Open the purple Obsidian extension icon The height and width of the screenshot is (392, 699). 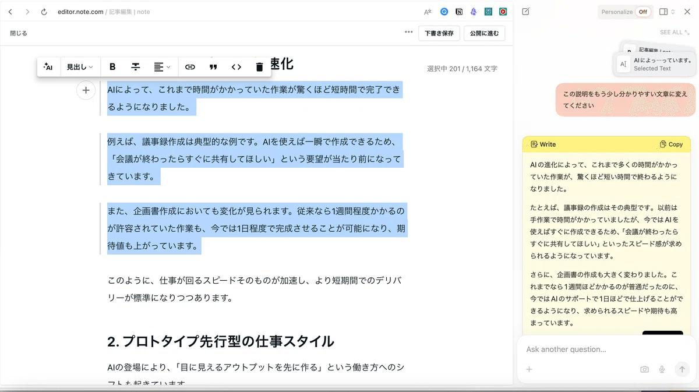[474, 12]
